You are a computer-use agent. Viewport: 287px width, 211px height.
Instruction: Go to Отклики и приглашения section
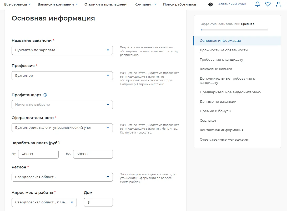pos(106,4)
